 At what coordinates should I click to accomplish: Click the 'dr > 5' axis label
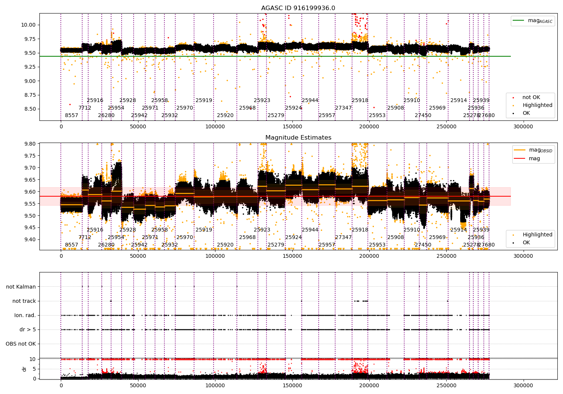28,329
